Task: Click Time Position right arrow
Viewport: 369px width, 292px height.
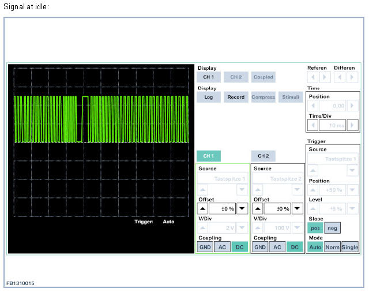Action: pos(353,106)
